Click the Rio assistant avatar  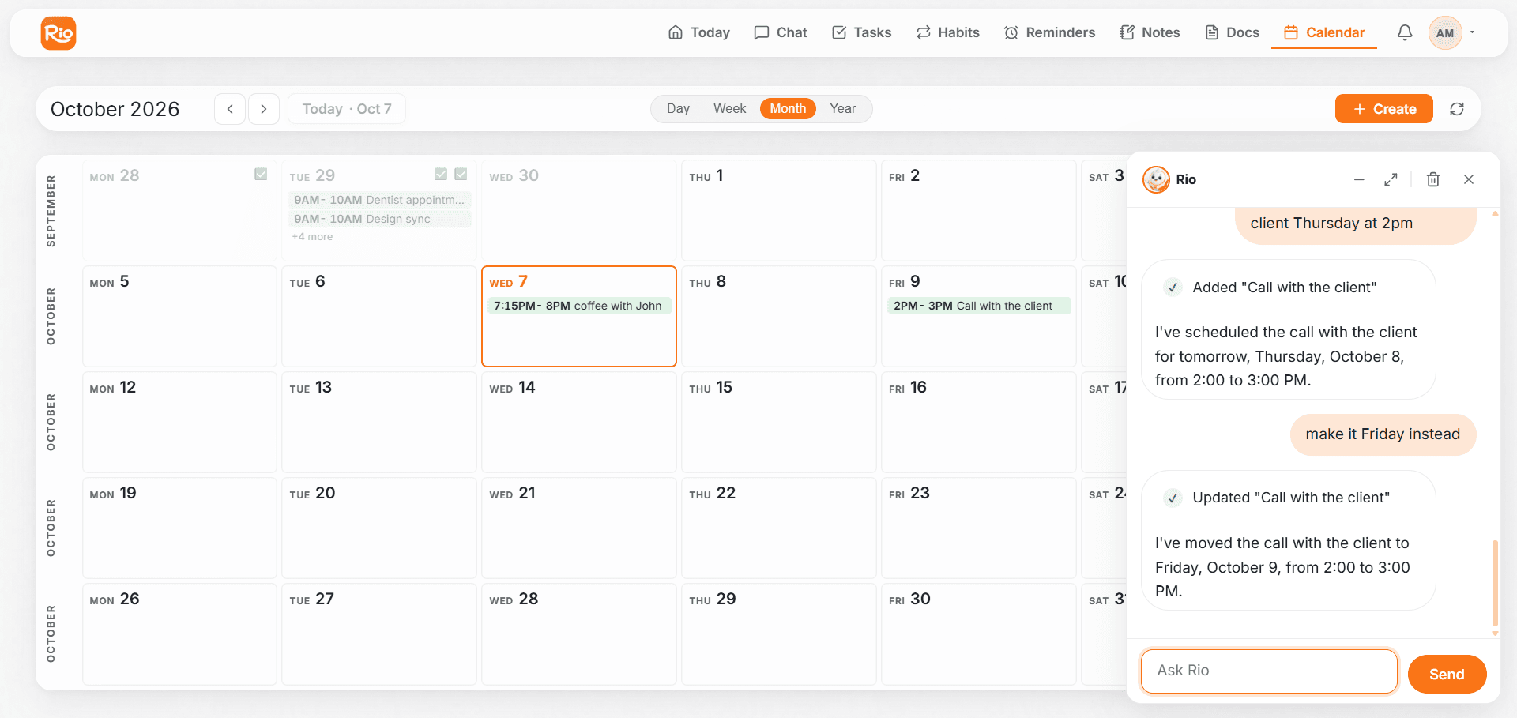point(1156,179)
